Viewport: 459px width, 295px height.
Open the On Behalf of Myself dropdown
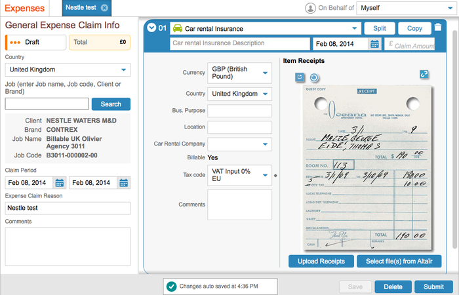407,8
